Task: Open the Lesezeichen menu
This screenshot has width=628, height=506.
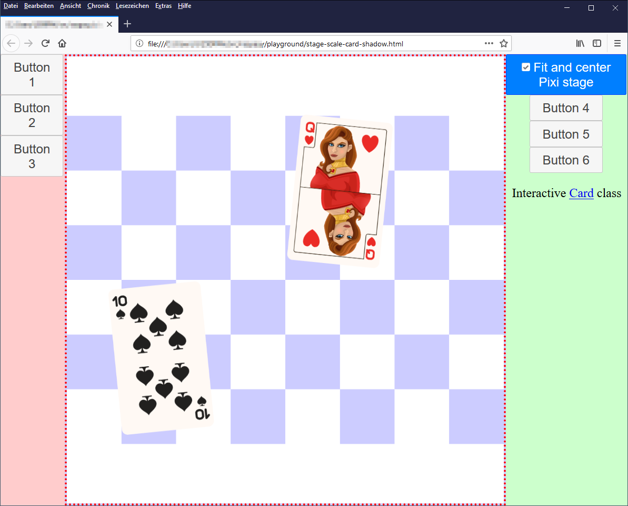Action: point(132,6)
